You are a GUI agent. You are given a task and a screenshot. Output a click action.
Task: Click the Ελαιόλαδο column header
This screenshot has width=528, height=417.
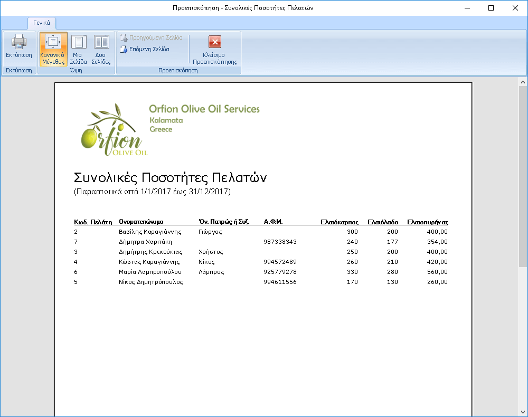(x=383, y=222)
